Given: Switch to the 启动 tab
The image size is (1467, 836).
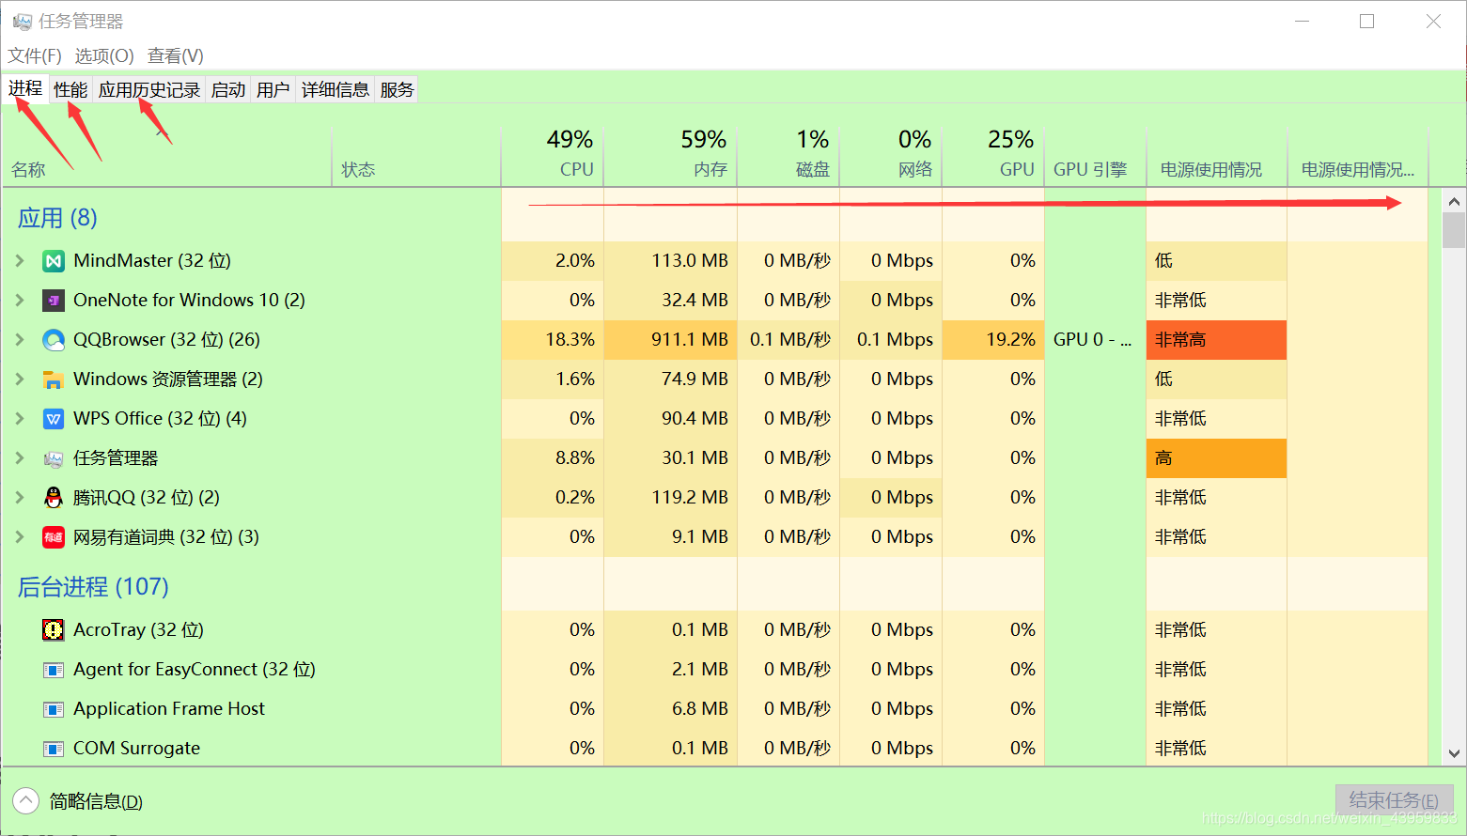Looking at the screenshot, I should 228,89.
